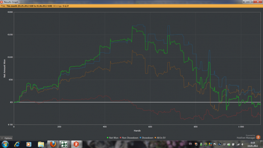Click the show desktop button
This screenshot has width=263, height=148.
pos(261,144)
